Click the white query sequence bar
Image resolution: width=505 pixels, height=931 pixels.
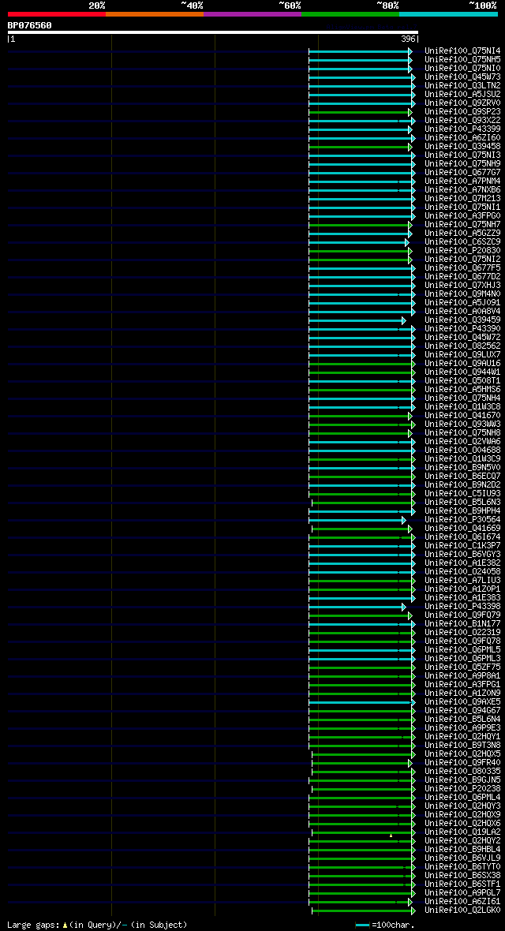213,32
